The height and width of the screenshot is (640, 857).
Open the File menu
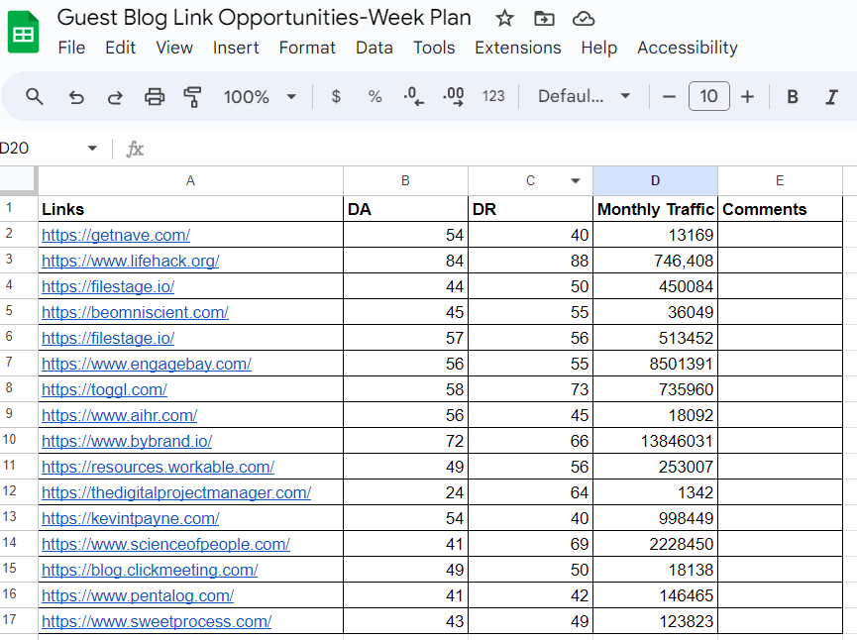pos(71,48)
